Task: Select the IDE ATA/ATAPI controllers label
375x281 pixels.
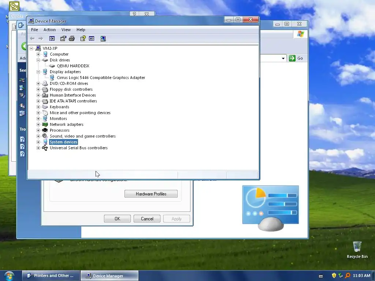Action: click(x=73, y=101)
